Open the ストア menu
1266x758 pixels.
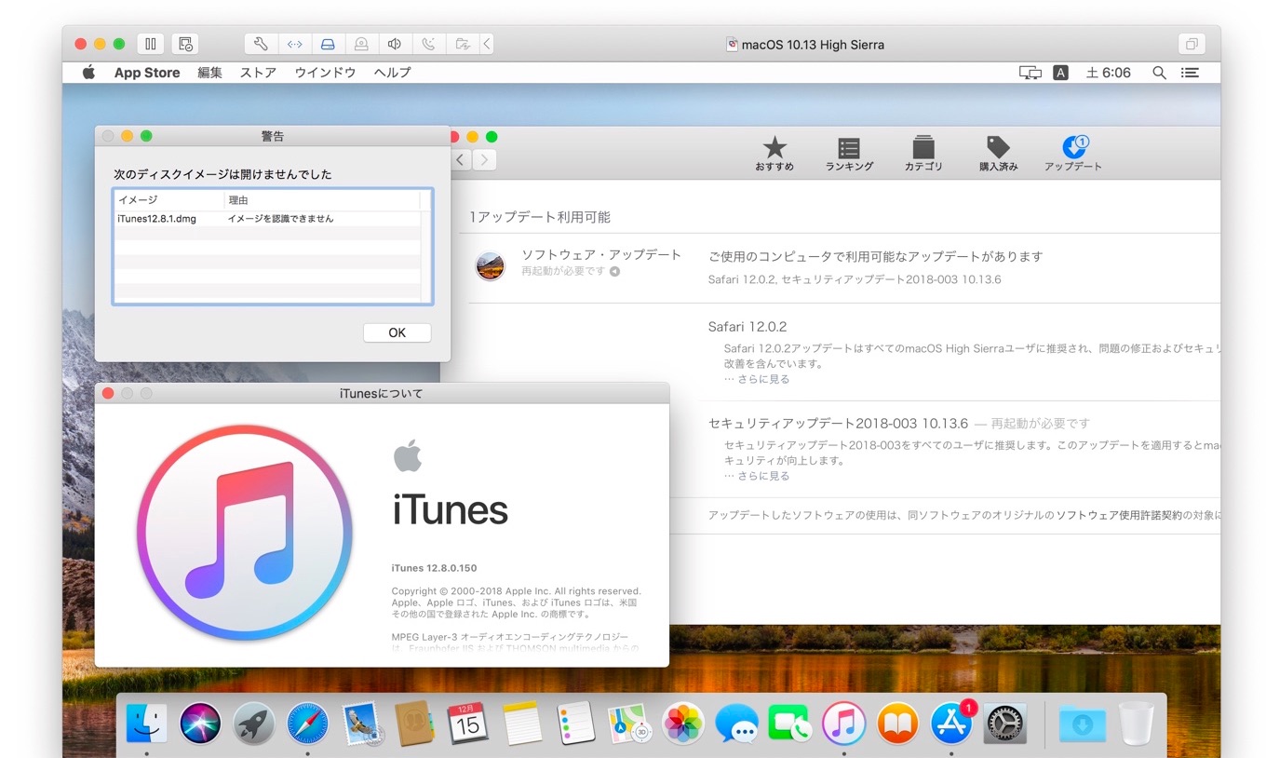pyautogui.click(x=258, y=73)
